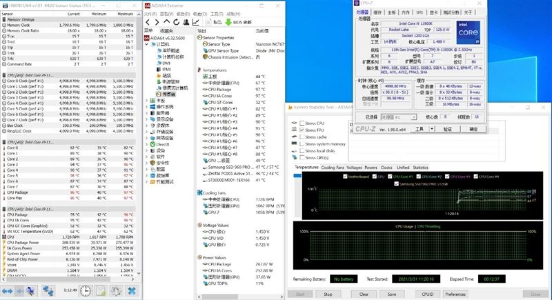
Task: Click HWiNFO log file icon
Action: pyautogui.click(x=101, y=291)
